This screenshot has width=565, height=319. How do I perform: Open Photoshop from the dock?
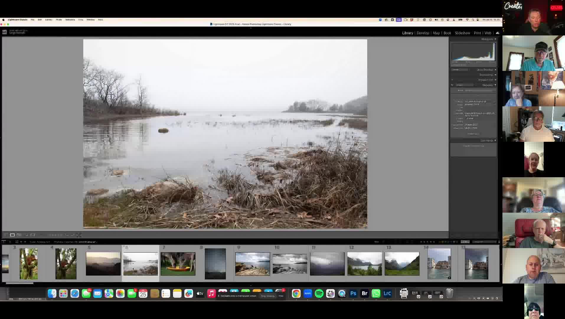[353, 293]
